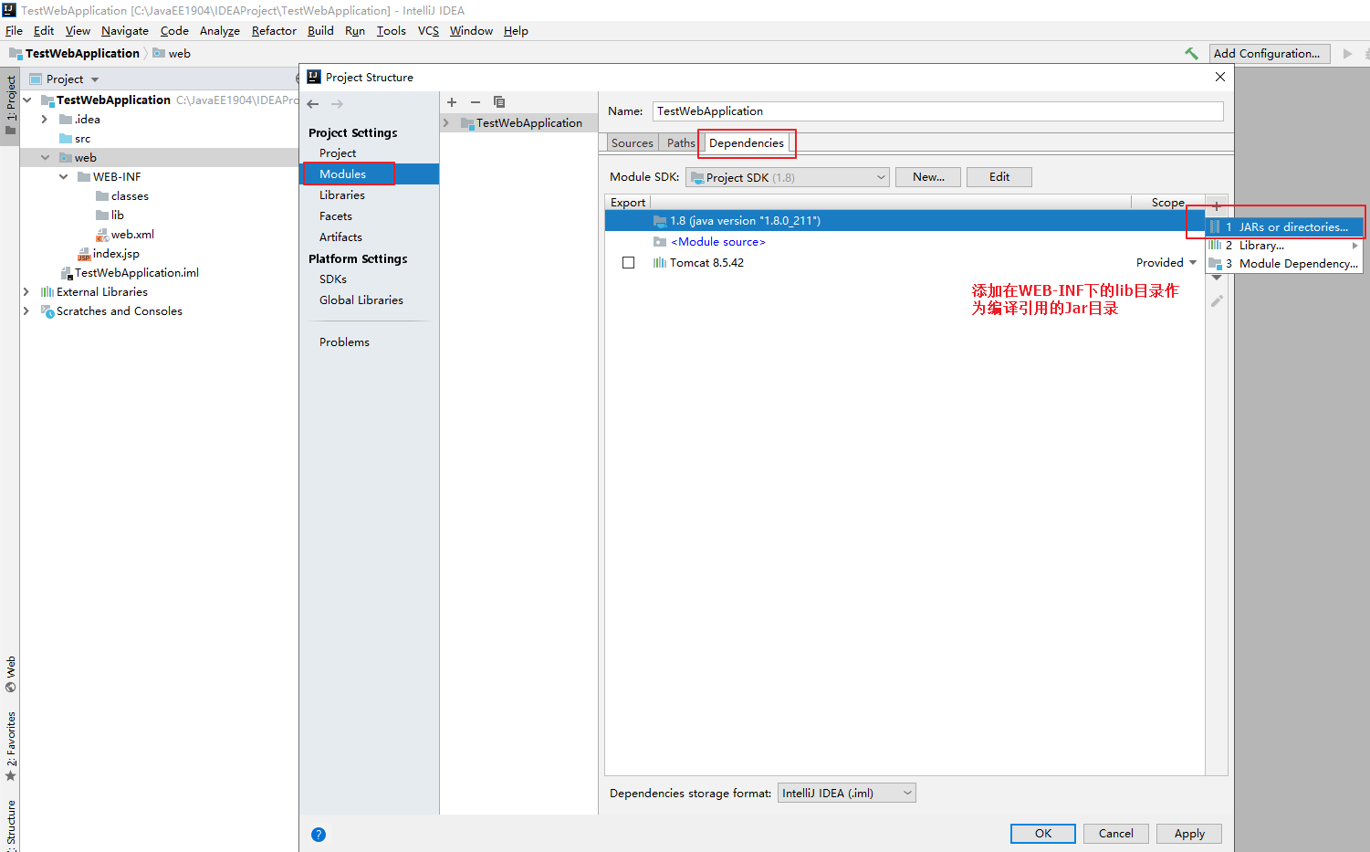Click the Edit button next to Module SDK
Screen dimensions: 1370x852
(x=999, y=177)
